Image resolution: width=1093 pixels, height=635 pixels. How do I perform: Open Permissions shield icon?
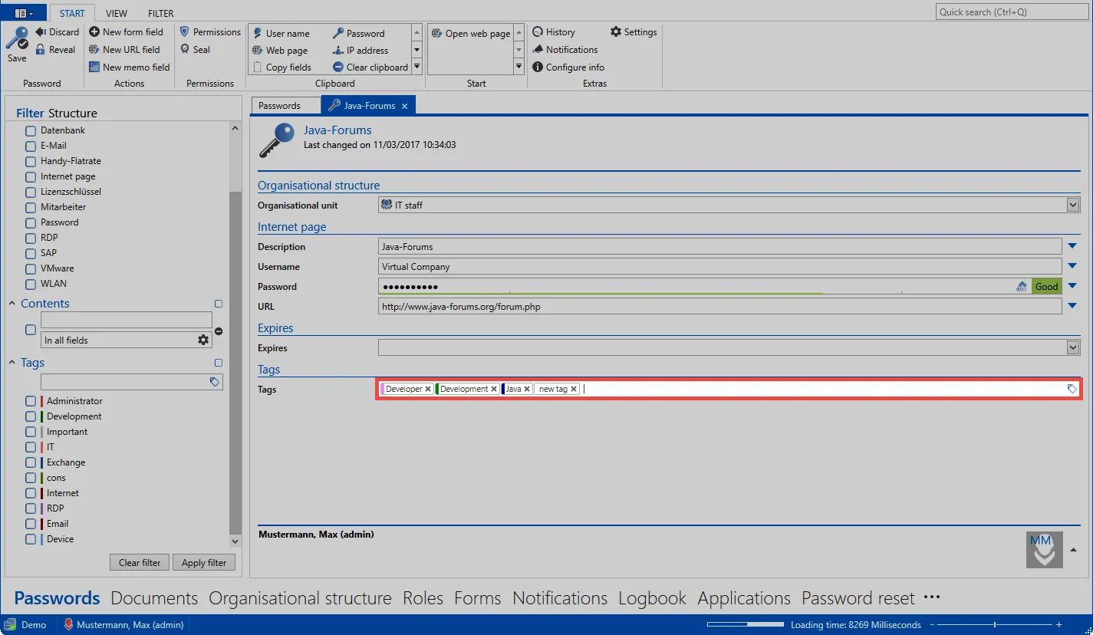pyautogui.click(x=185, y=32)
